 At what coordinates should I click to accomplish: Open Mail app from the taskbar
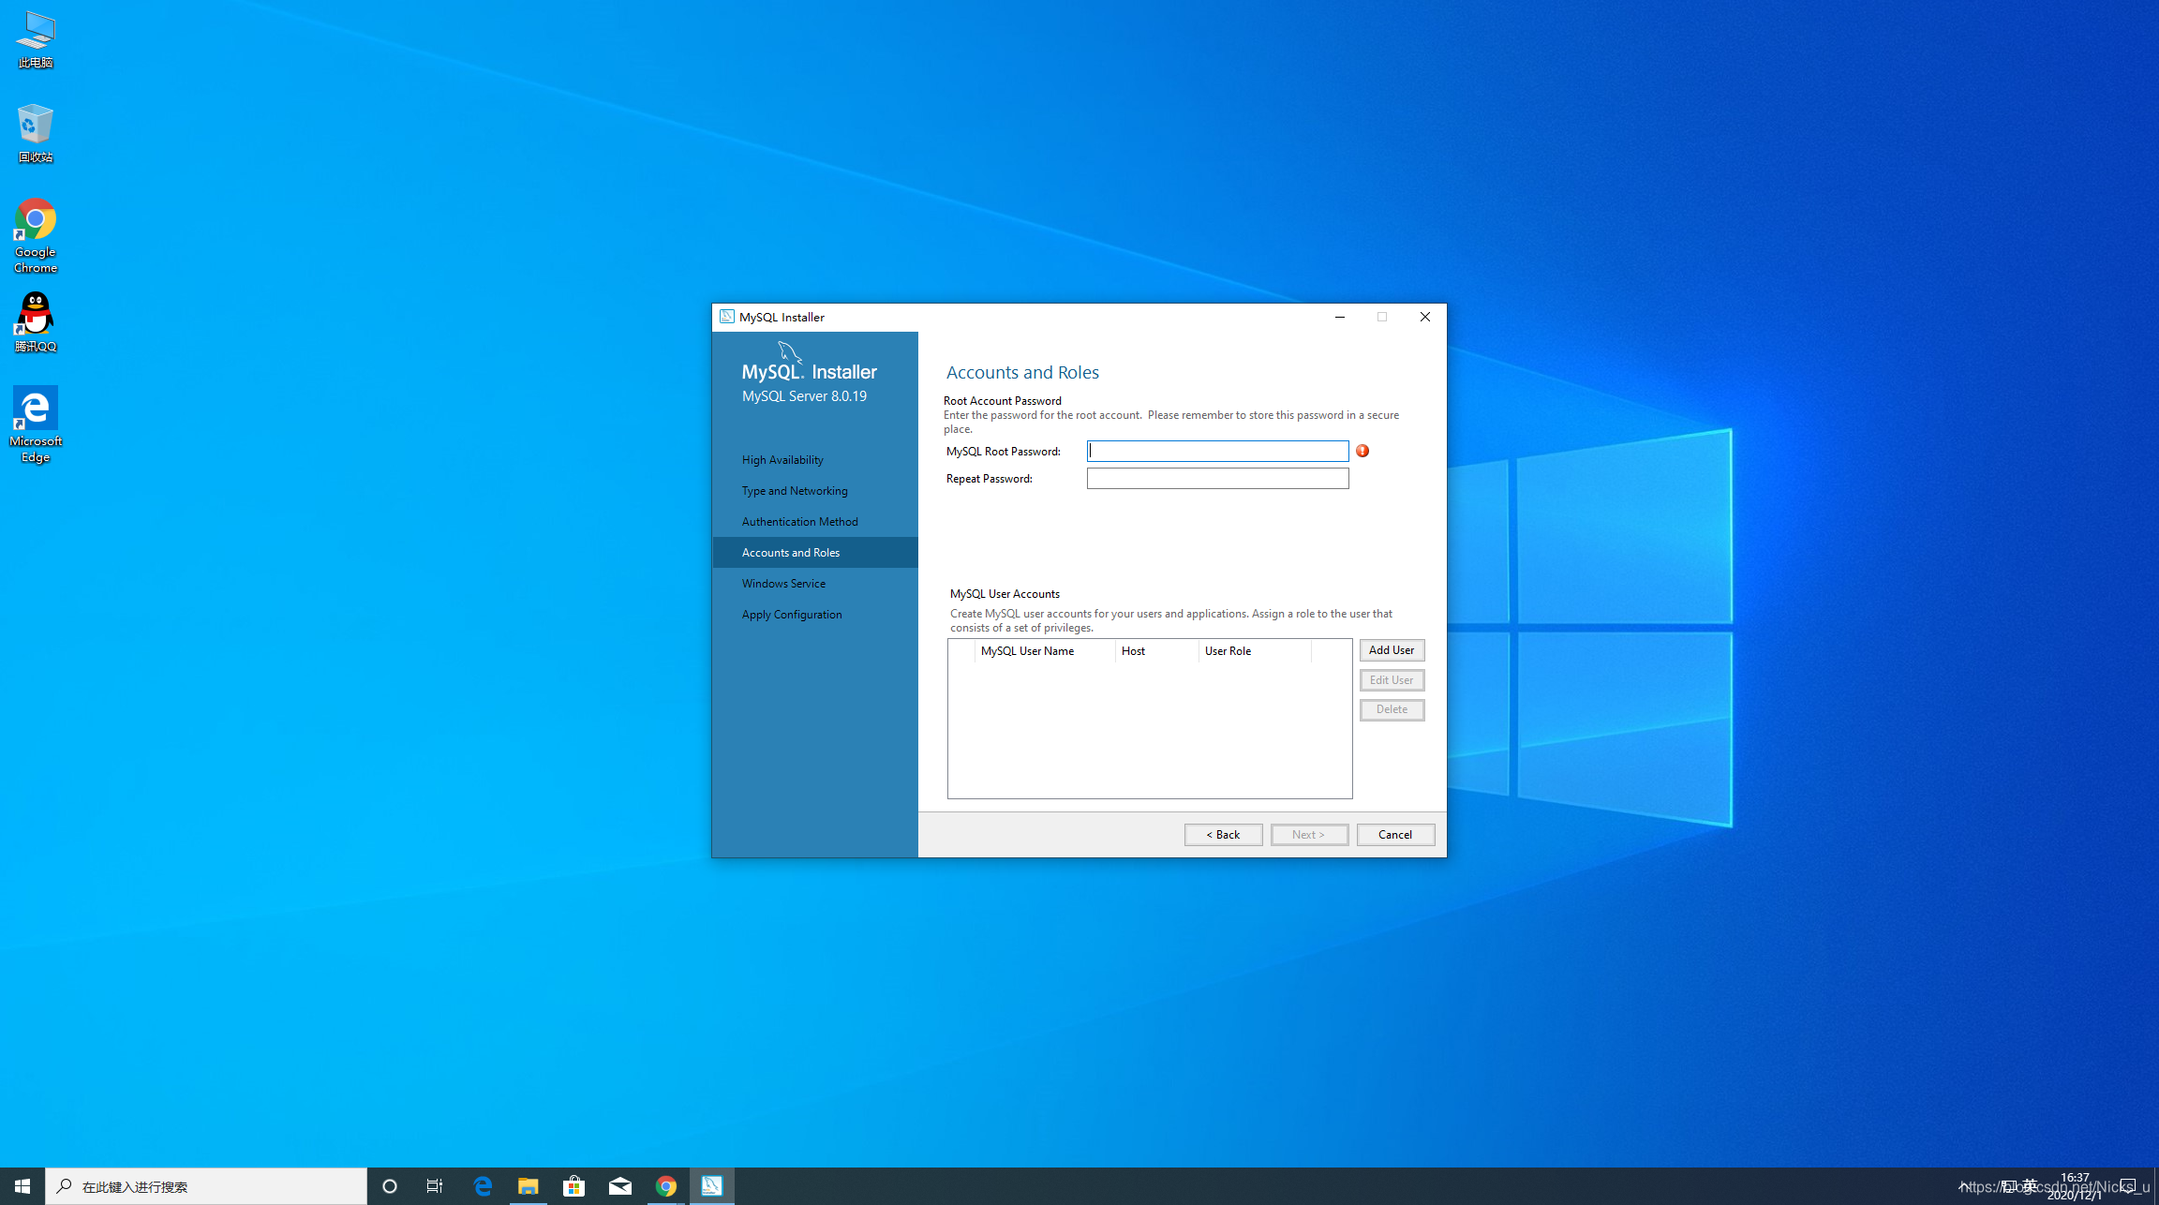tap(619, 1186)
